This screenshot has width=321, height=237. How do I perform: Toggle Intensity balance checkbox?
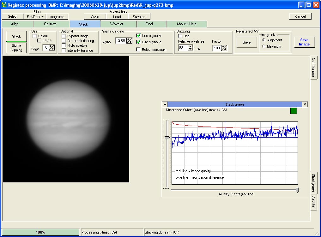(64, 50)
